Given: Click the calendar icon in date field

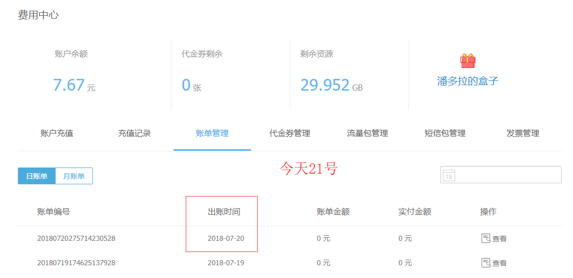Looking at the screenshot, I should pos(449,175).
